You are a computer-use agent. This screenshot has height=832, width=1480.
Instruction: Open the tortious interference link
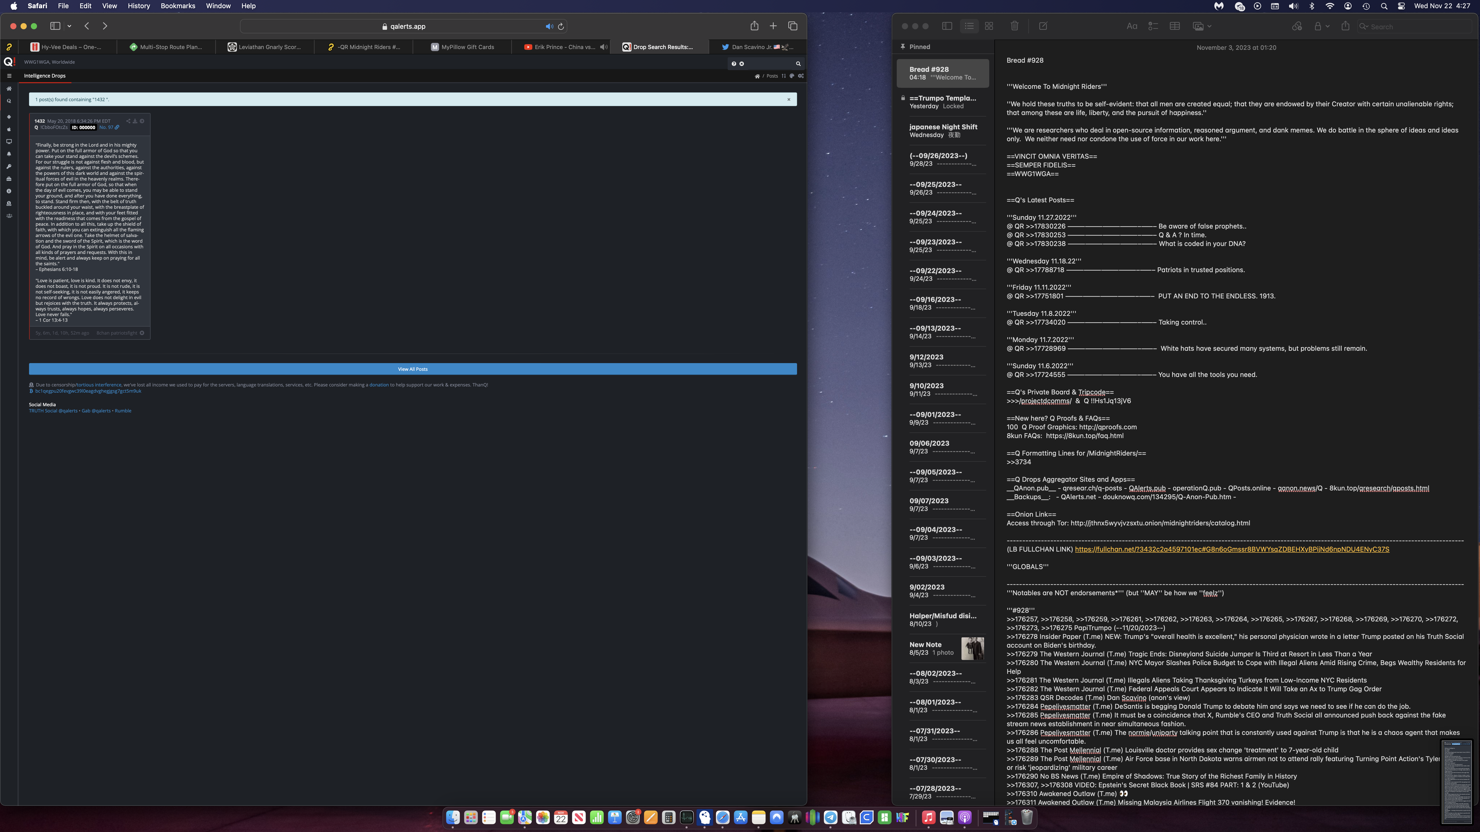pos(99,385)
